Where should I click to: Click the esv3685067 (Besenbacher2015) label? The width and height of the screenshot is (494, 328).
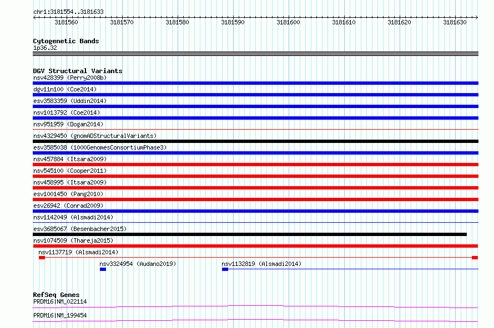click(x=80, y=229)
